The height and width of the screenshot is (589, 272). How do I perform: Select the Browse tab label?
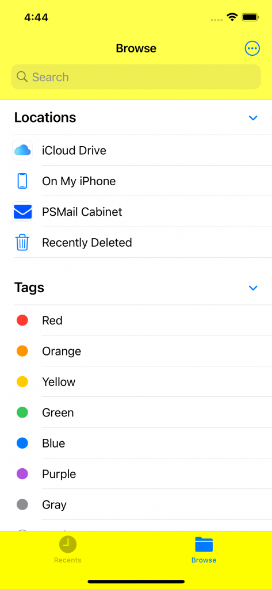click(x=204, y=560)
